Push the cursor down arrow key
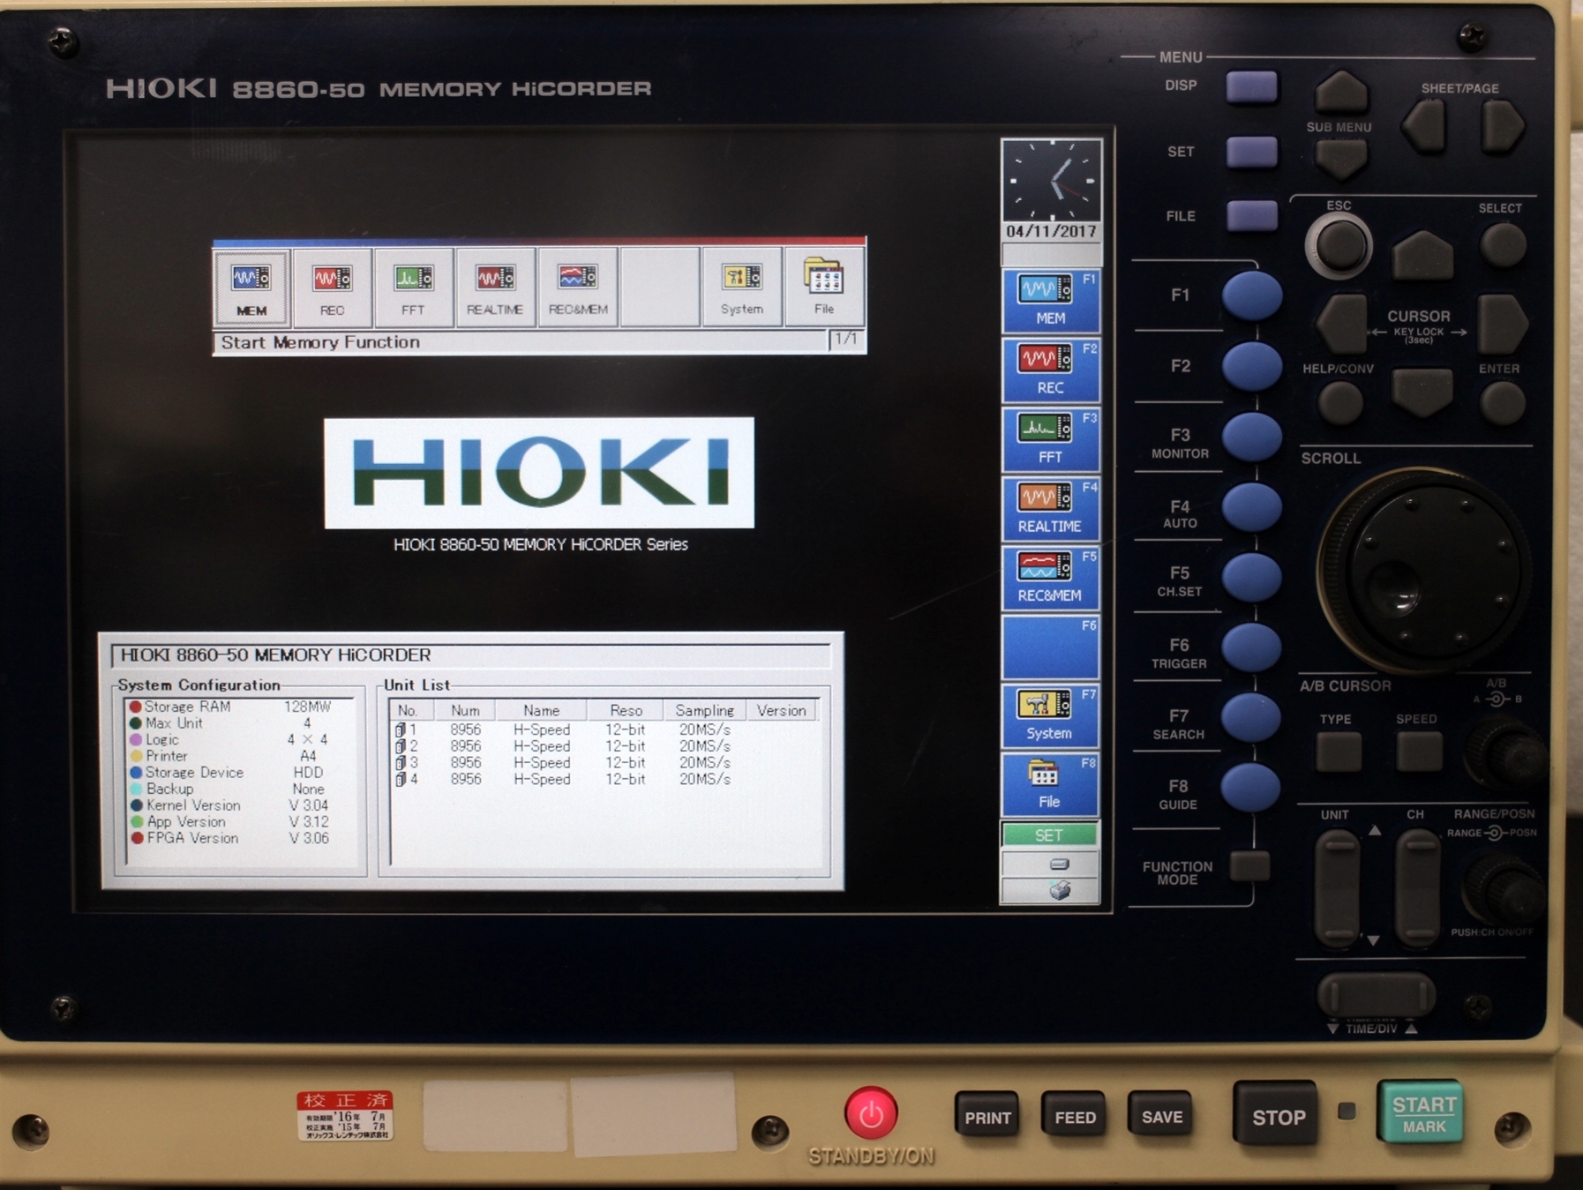Viewport: 1583px width, 1190px height. (x=1422, y=391)
